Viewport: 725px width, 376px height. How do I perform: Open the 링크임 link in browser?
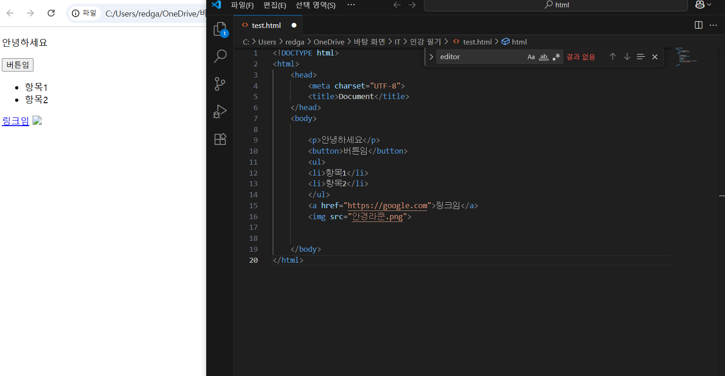coord(16,121)
